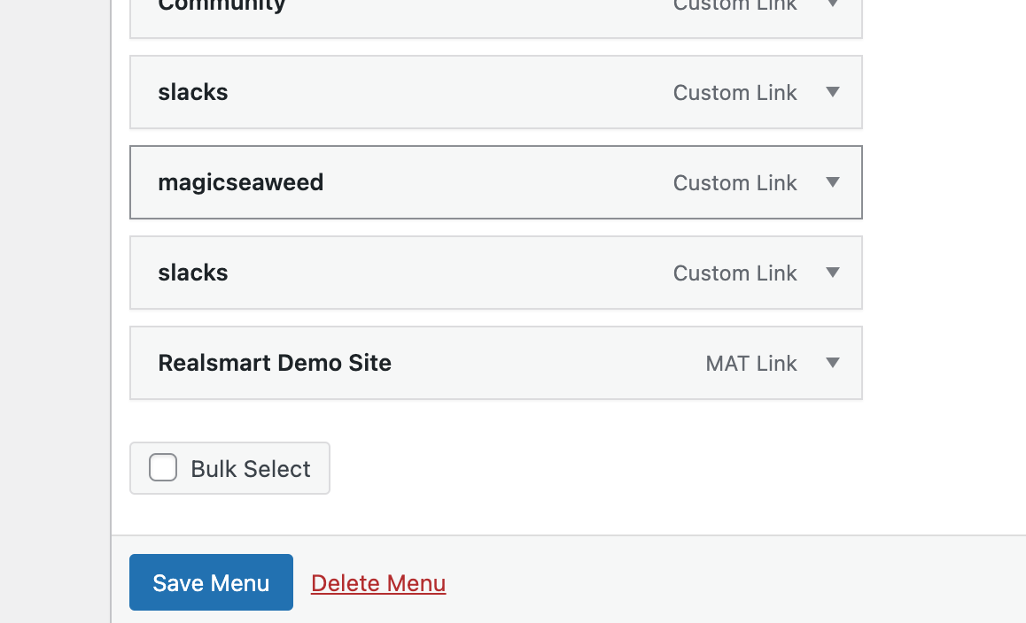This screenshot has width=1026, height=623.
Task: Expand the magicseaweed menu item arrow
Action: 832,182
